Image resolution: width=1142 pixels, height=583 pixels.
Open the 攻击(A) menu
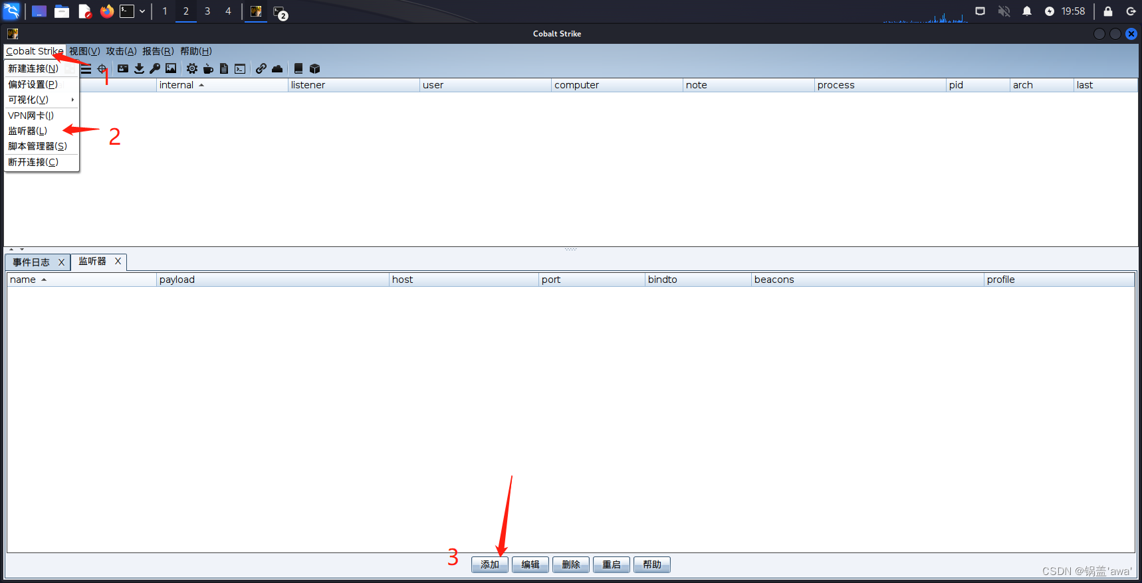point(121,51)
